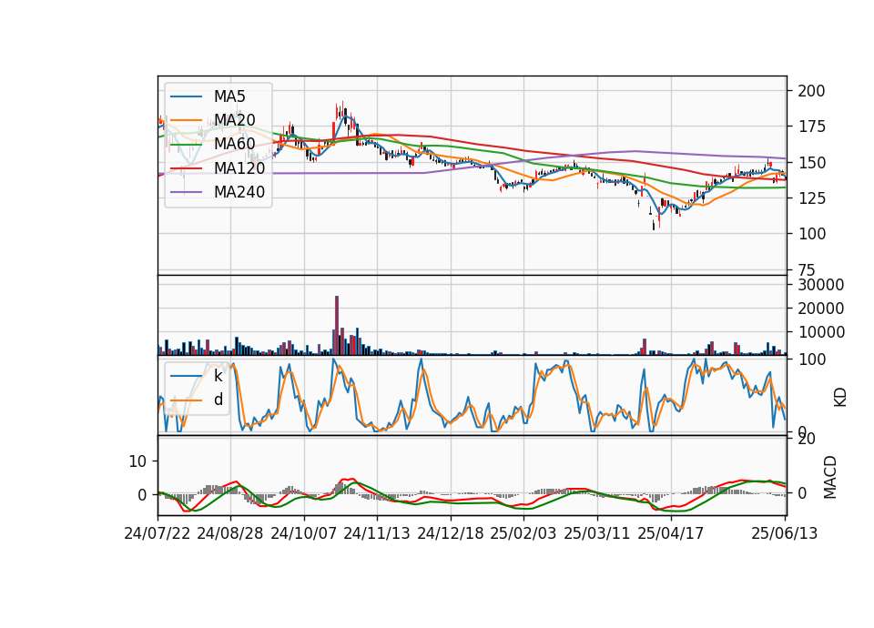Click the 125 price axis tick label

[x=811, y=198]
